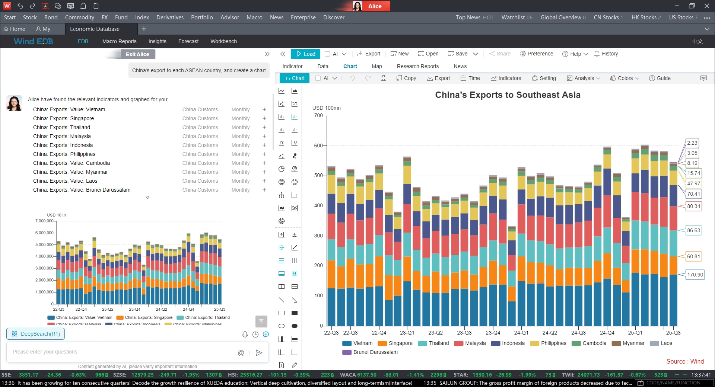
Task: Select the area chart type icon
Action: pos(295,91)
